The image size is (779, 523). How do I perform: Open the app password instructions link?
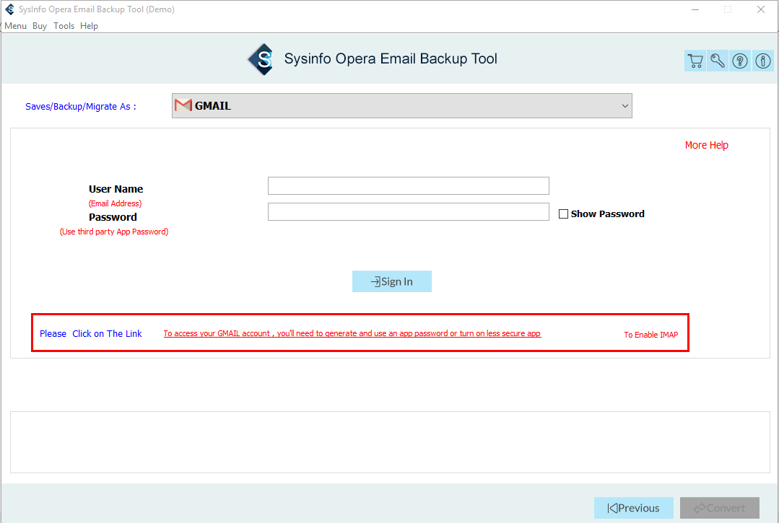coord(352,333)
